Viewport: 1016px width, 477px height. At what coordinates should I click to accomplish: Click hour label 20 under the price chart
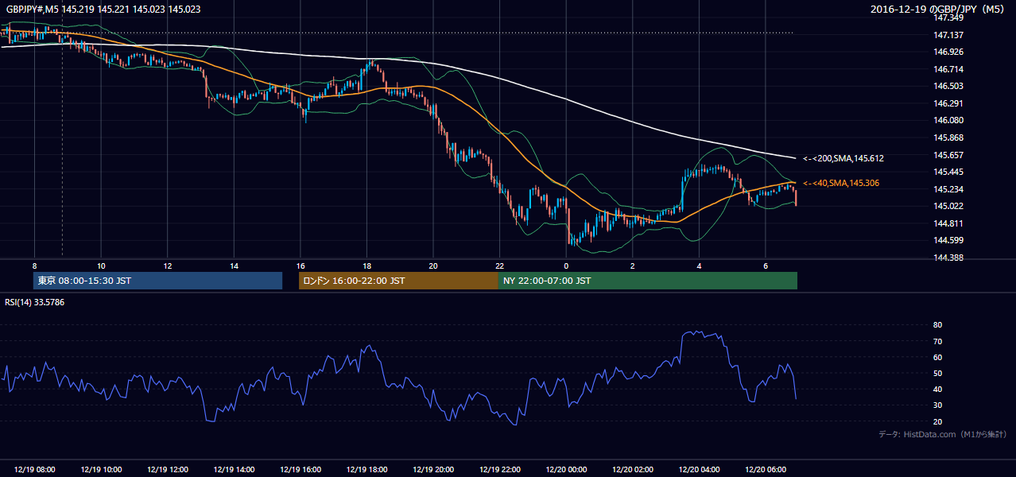click(x=433, y=266)
